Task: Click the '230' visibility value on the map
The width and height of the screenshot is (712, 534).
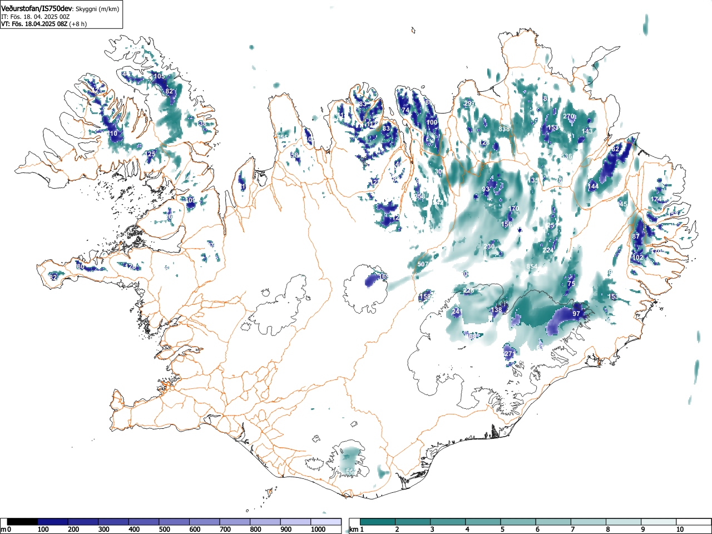Action: coord(489,246)
